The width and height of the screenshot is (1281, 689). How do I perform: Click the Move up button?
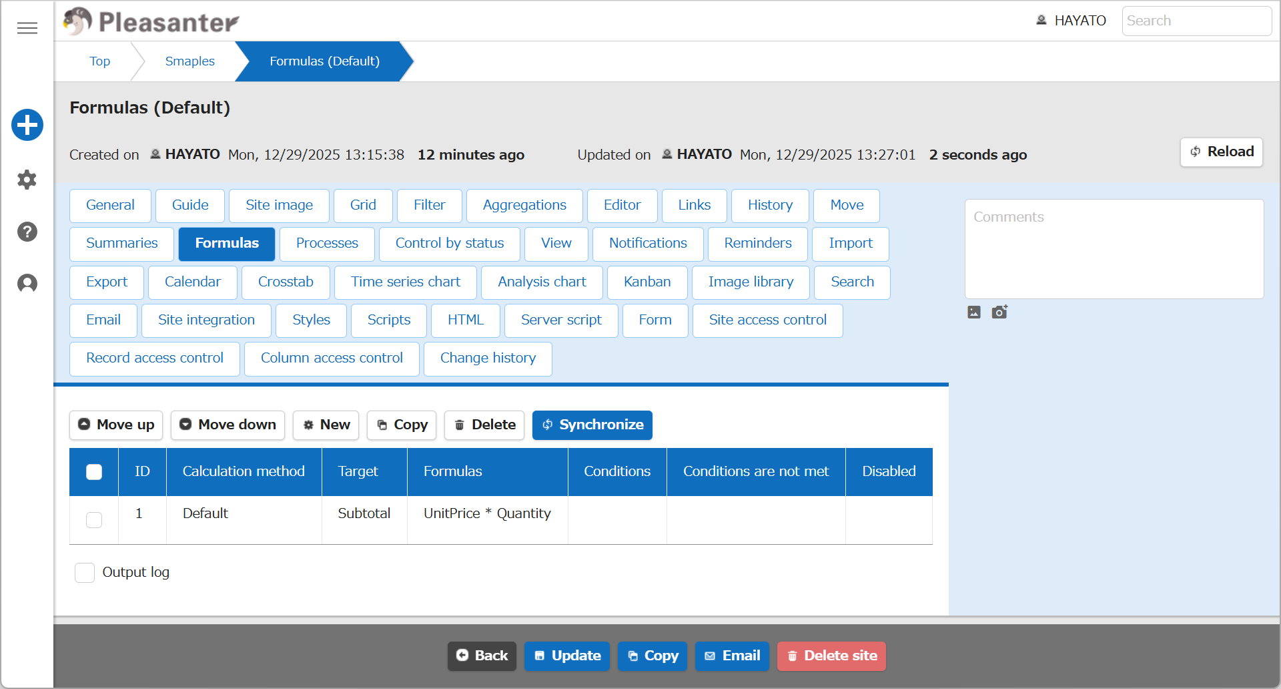click(x=116, y=425)
